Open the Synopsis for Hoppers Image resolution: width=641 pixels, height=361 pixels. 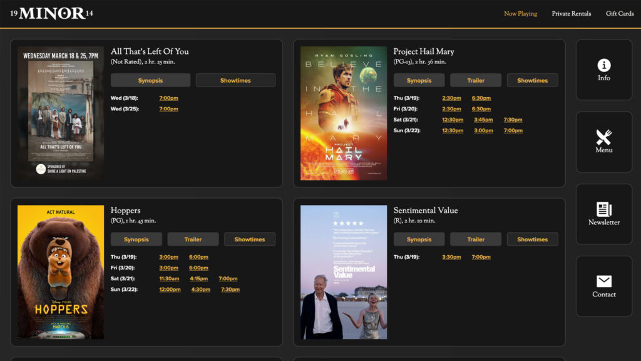pyautogui.click(x=136, y=239)
